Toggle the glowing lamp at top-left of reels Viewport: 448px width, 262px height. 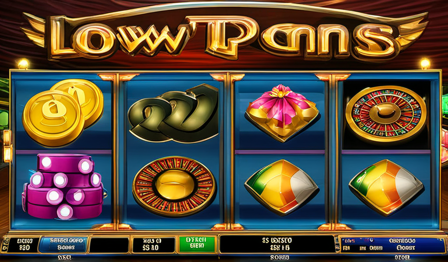click(23, 64)
